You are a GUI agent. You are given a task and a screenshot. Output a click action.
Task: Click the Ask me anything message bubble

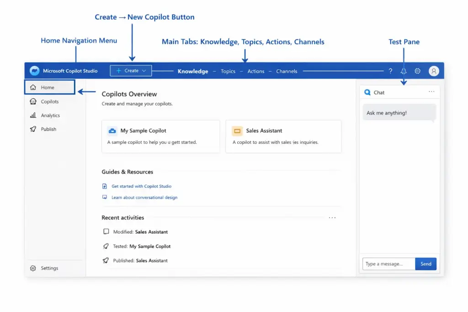click(x=399, y=112)
